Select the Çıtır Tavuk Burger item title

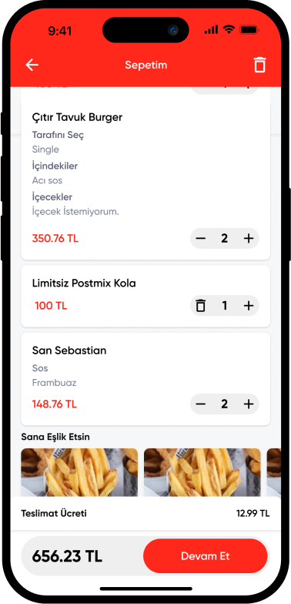coord(77,117)
